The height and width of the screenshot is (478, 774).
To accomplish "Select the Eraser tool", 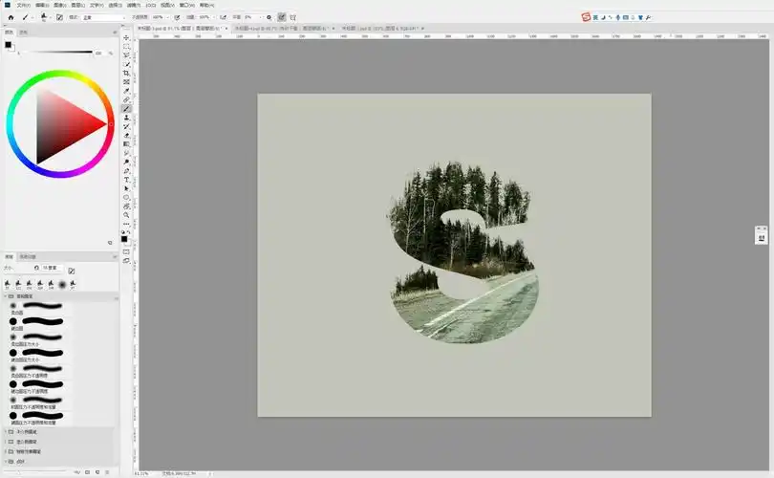I will tap(127, 136).
